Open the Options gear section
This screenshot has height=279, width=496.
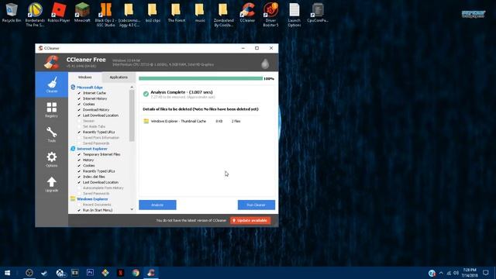coord(52,159)
